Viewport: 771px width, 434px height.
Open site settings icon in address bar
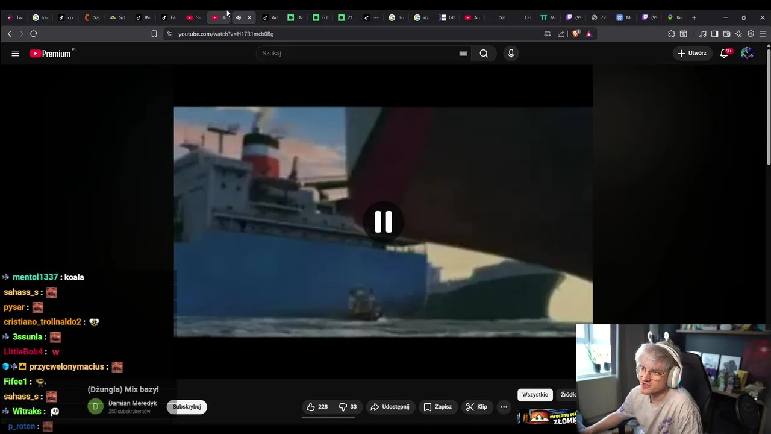(x=170, y=34)
